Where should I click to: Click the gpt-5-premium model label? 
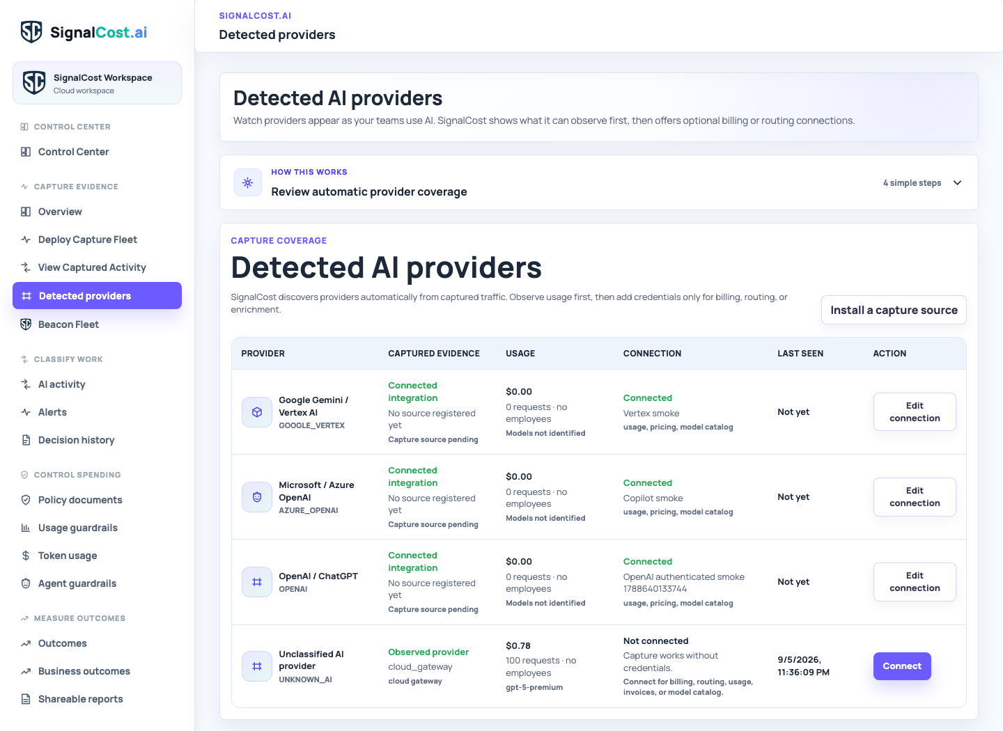(534, 687)
